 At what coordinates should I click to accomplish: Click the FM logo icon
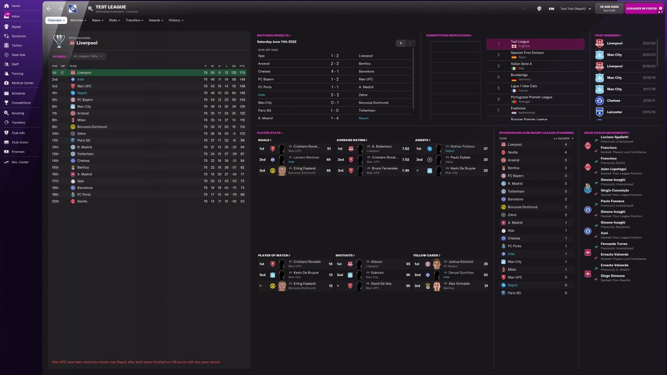[x=551, y=9]
